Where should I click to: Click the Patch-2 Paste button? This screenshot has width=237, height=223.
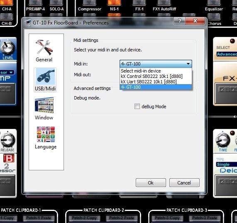click(x=122, y=218)
